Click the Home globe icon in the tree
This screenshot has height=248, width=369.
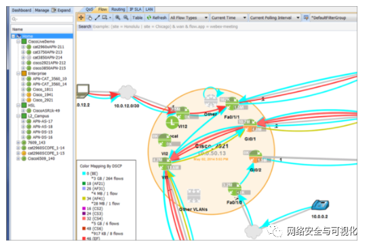tap(18, 36)
